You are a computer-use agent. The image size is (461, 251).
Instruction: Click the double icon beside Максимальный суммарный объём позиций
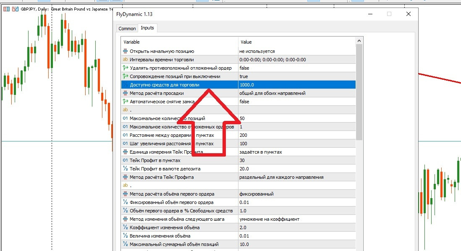click(125, 244)
